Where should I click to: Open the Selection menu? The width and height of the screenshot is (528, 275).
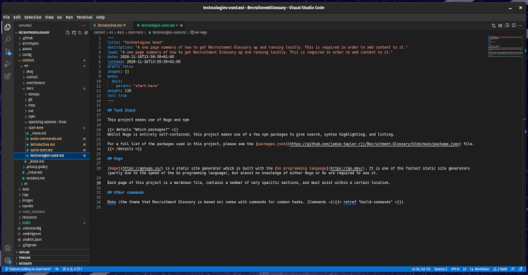click(32, 17)
